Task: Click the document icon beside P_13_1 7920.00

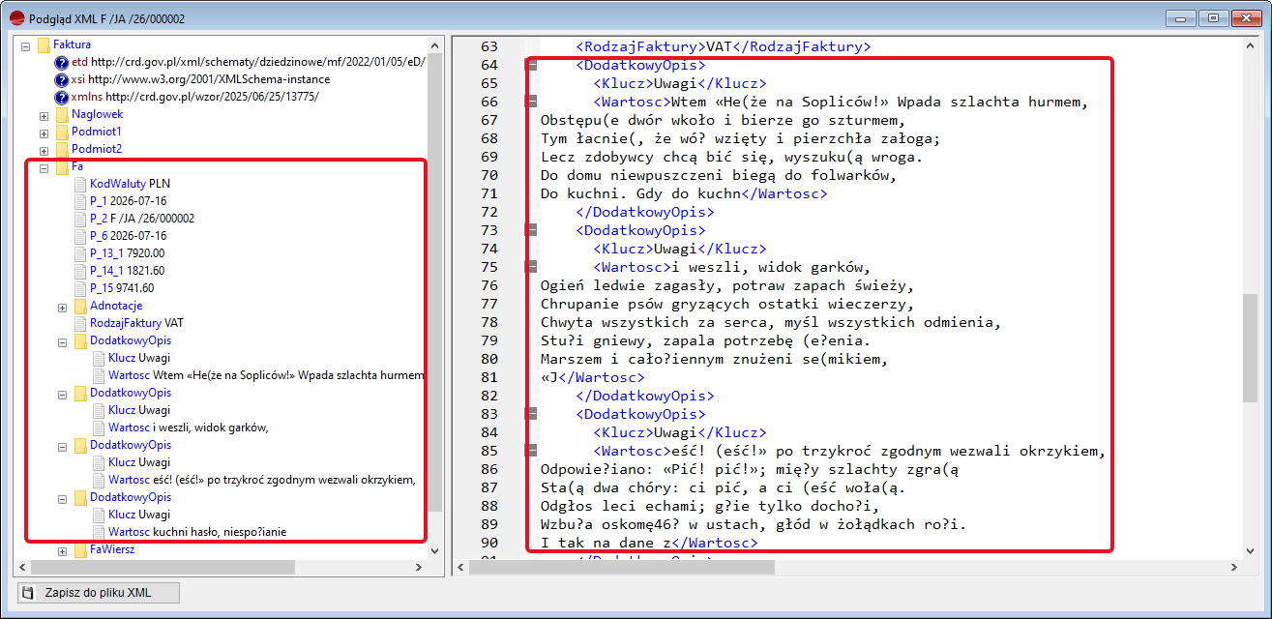Action: tap(81, 253)
